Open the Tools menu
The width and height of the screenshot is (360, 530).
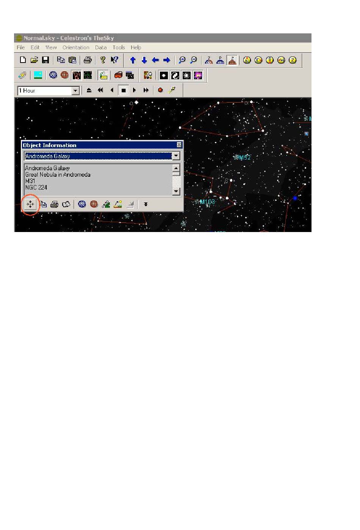pos(119,47)
